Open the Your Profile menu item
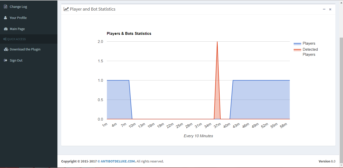 click(x=29, y=18)
